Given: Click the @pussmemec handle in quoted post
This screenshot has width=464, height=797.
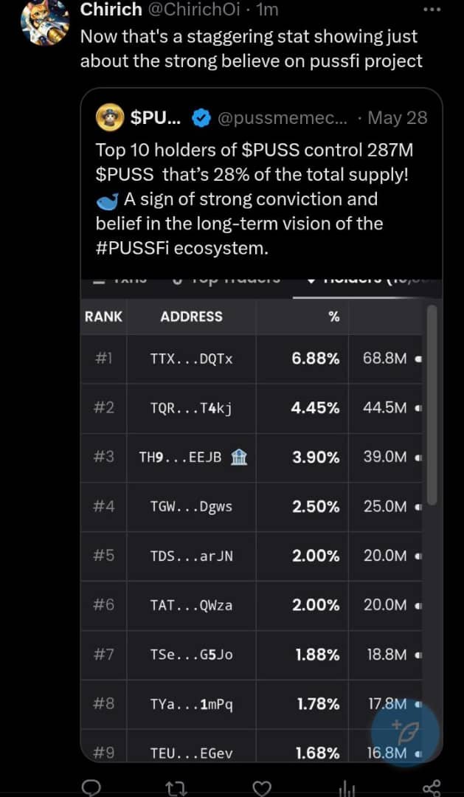Looking at the screenshot, I should (283, 118).
